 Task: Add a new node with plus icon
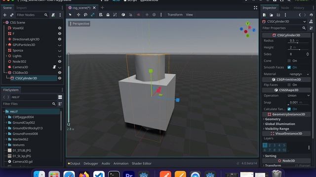click(x=5, y=15)
